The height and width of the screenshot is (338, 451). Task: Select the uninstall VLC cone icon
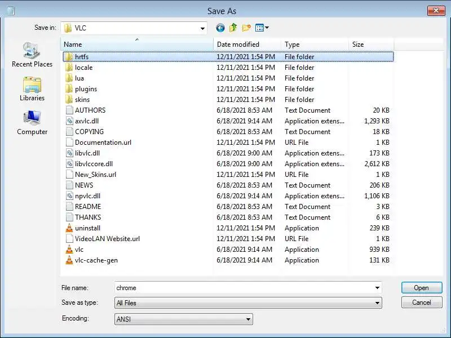pyautogui.click(x=69, y=228)
